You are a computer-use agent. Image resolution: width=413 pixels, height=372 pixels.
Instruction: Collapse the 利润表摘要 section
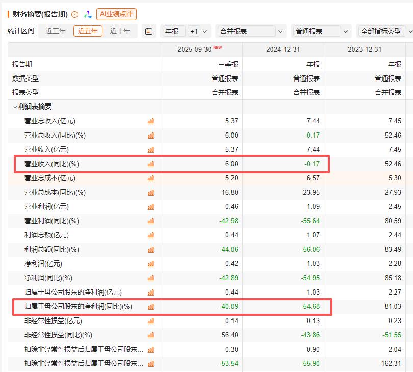pyautogui.click(x=15, y=107)
